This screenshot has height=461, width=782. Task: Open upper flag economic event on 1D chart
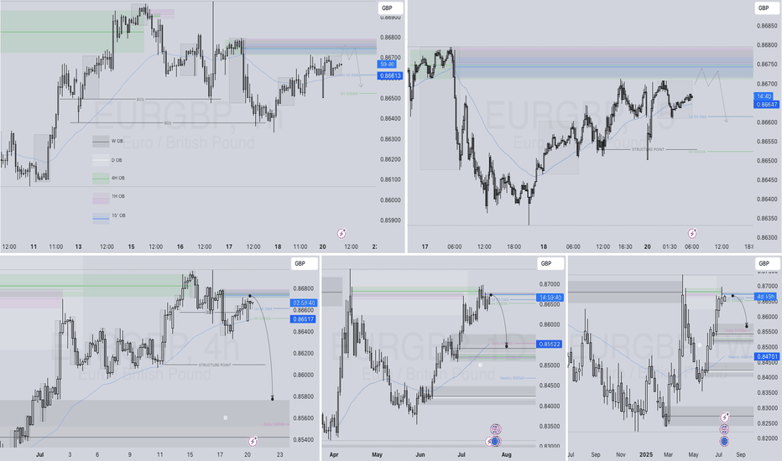click(495, 429)
